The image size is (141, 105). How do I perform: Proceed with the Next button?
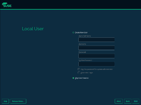point(136,101)
